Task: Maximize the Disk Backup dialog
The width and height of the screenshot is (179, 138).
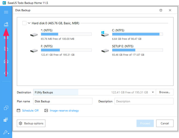Action: click(x=161, y=10)
